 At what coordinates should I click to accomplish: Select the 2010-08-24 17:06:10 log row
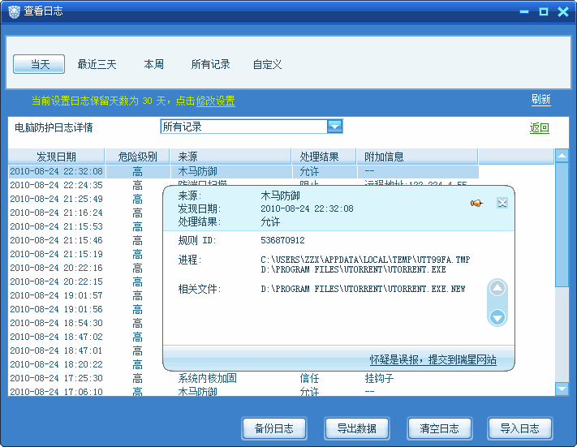(243, 392)
